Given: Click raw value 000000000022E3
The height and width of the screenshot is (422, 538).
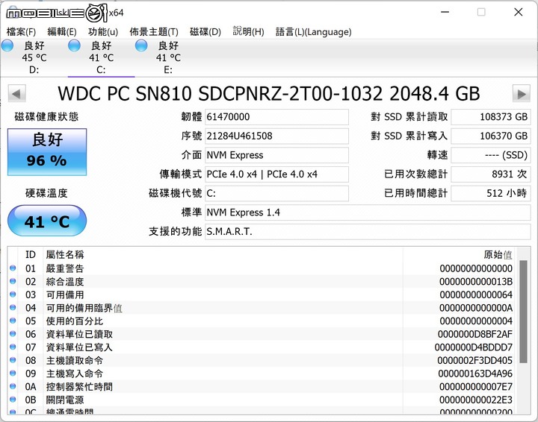Looking at the screenshot, I should [x=476, y=400].
